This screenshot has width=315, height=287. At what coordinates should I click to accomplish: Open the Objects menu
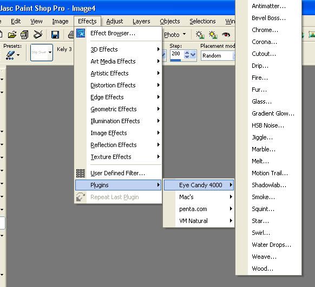pyautogui.click(x=170, y=21)
